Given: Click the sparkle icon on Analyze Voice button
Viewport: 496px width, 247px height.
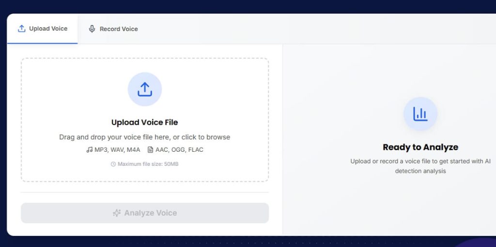Looking at the screenshot, I should coord(116,213).
